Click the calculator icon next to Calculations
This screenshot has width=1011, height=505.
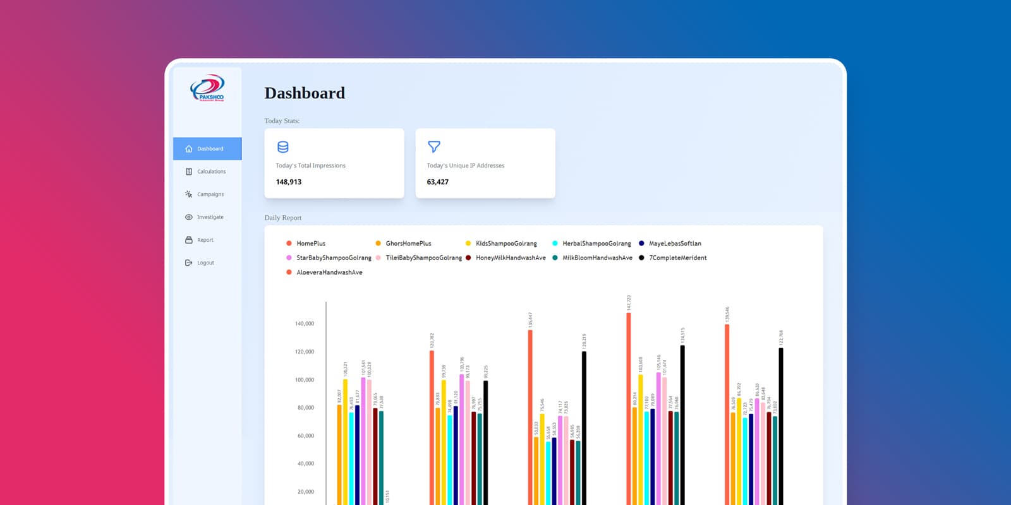pos(189,172)
